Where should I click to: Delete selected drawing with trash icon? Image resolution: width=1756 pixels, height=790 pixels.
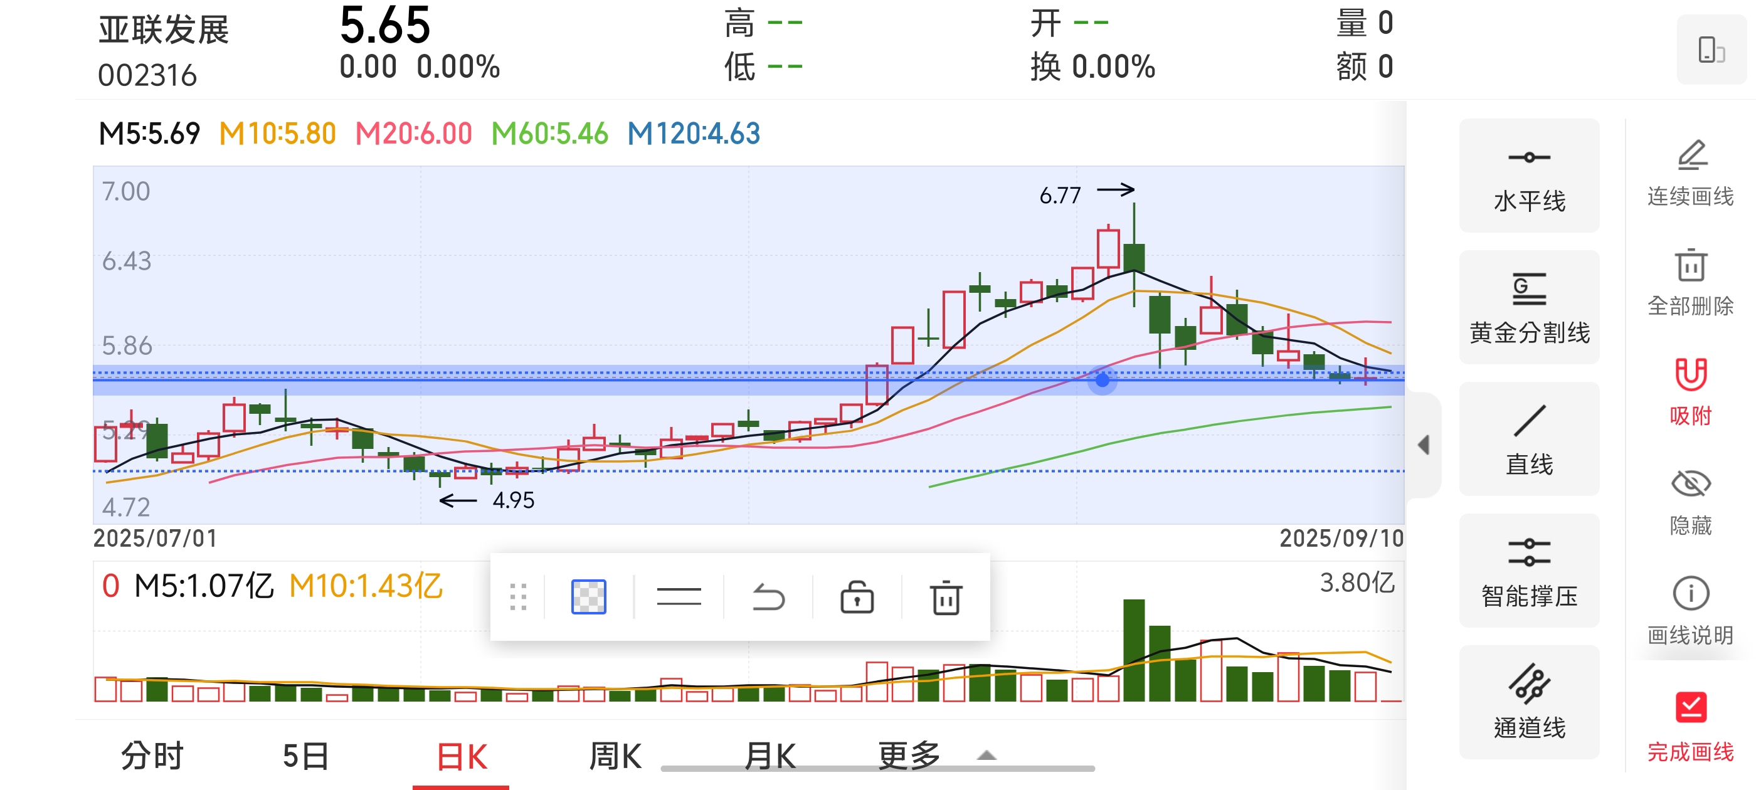click(x=946, y=597)
